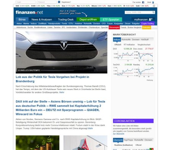Screen dimensions: 171x150
Task: Click Mehr link after Tesla article summary
Action: [62, 92]
